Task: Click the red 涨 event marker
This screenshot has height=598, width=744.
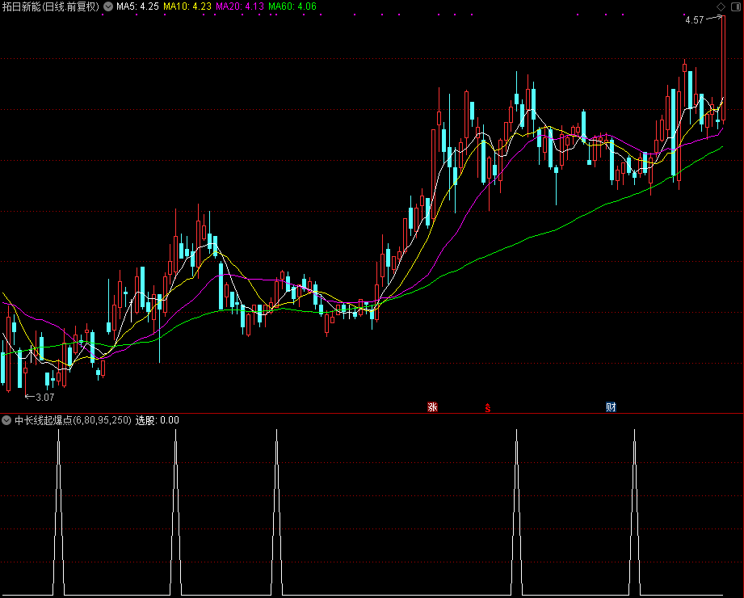Action: (432, 407)
